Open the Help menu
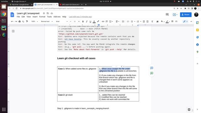Viewport: 201px width, 113px height. [x=64, y=17]
